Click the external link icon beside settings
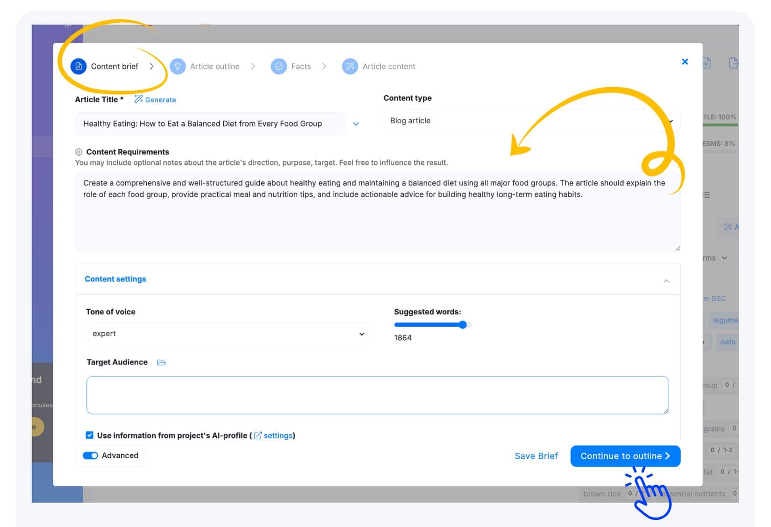 click(x=257, y=435)
